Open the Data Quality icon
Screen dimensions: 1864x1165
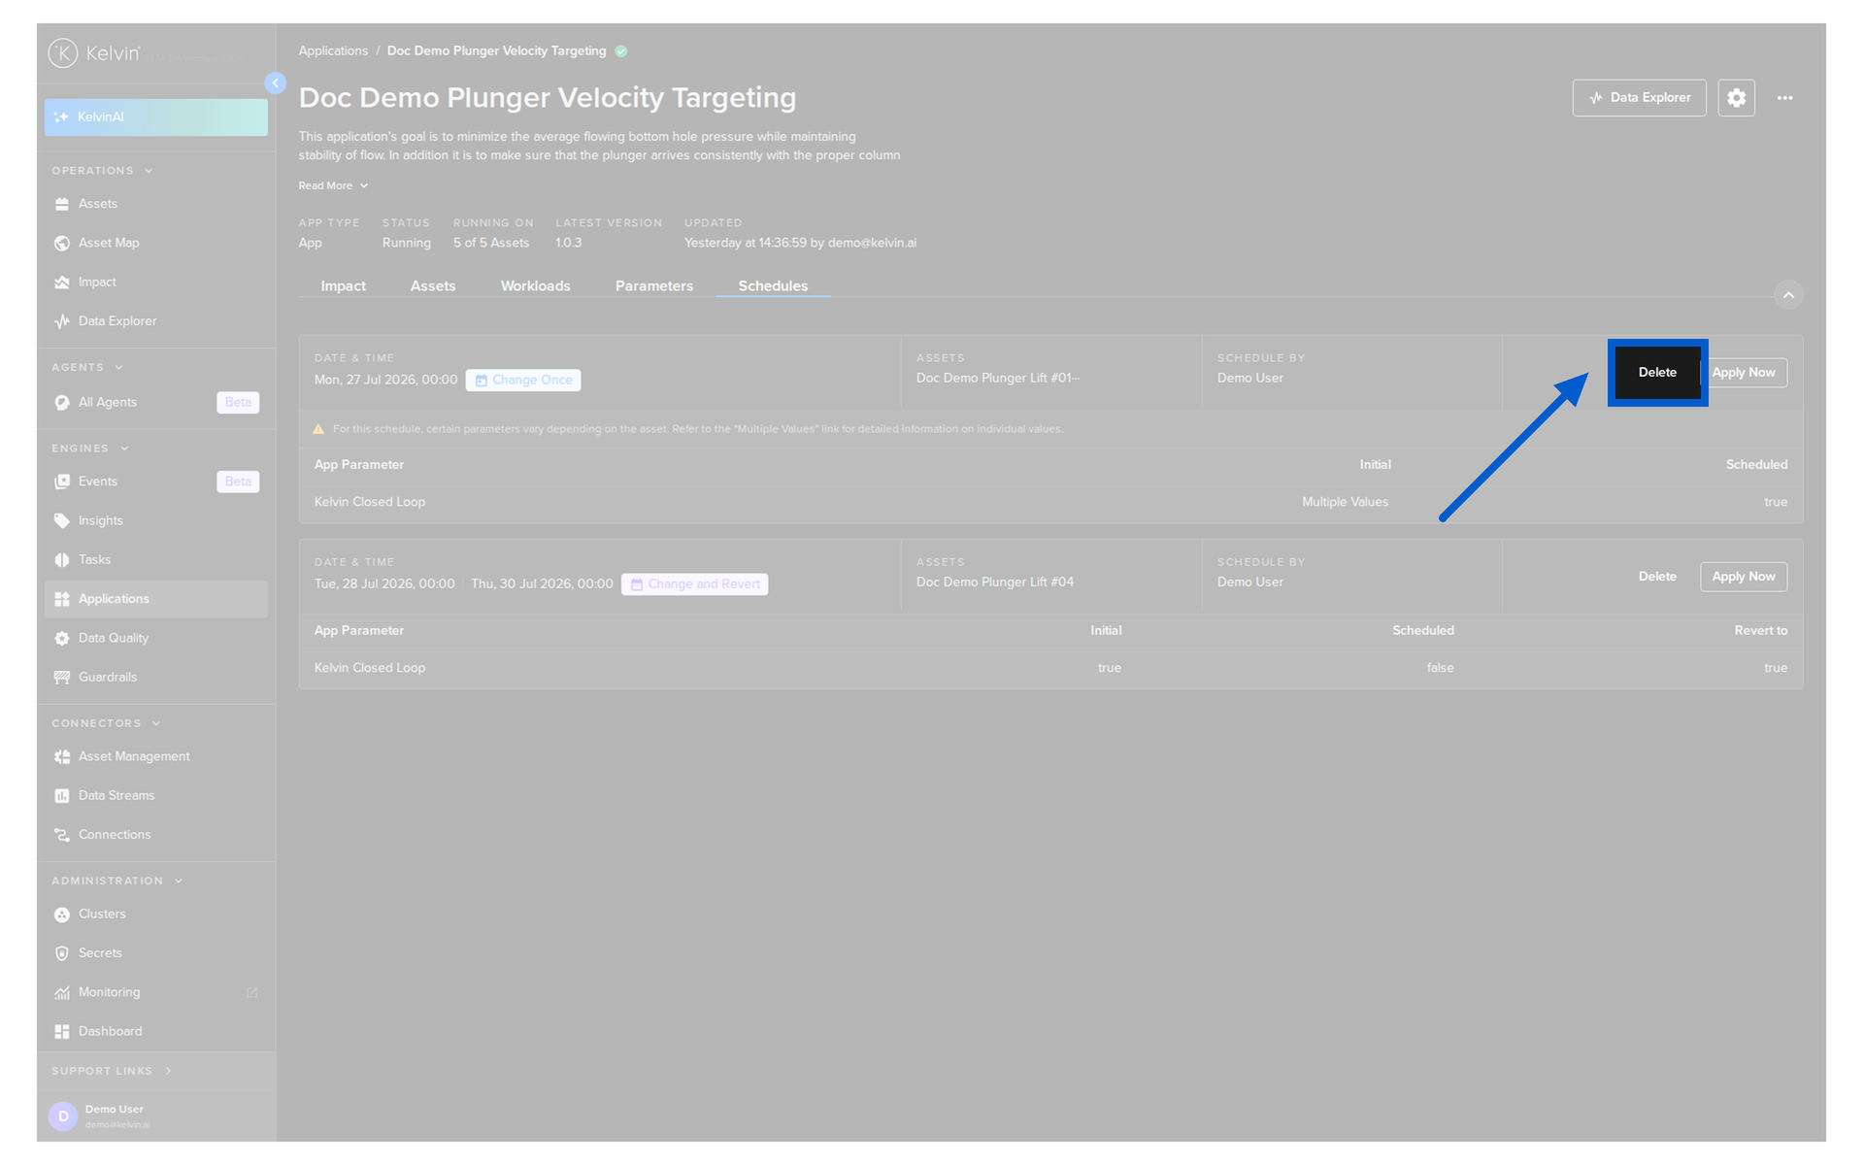pos(62,639)
